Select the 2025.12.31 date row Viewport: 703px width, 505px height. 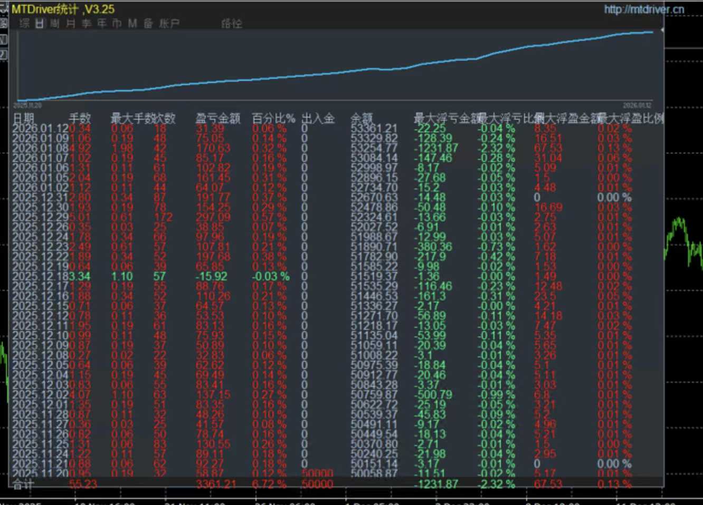pos(40,197)
